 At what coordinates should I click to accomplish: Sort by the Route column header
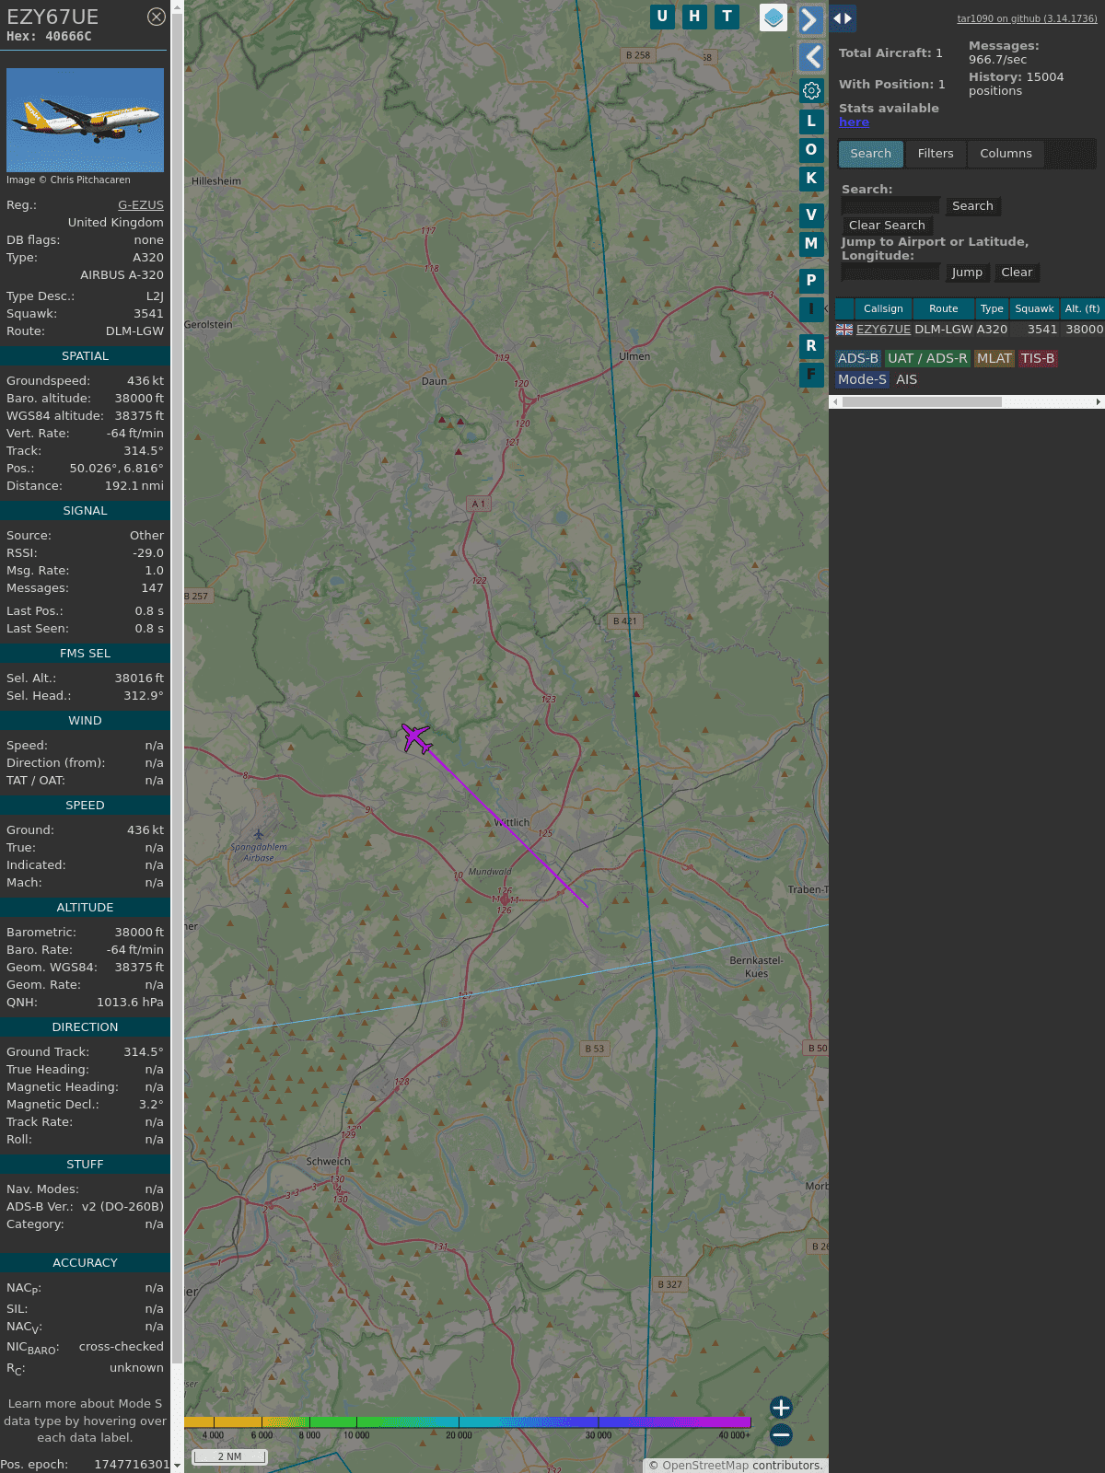943,308
